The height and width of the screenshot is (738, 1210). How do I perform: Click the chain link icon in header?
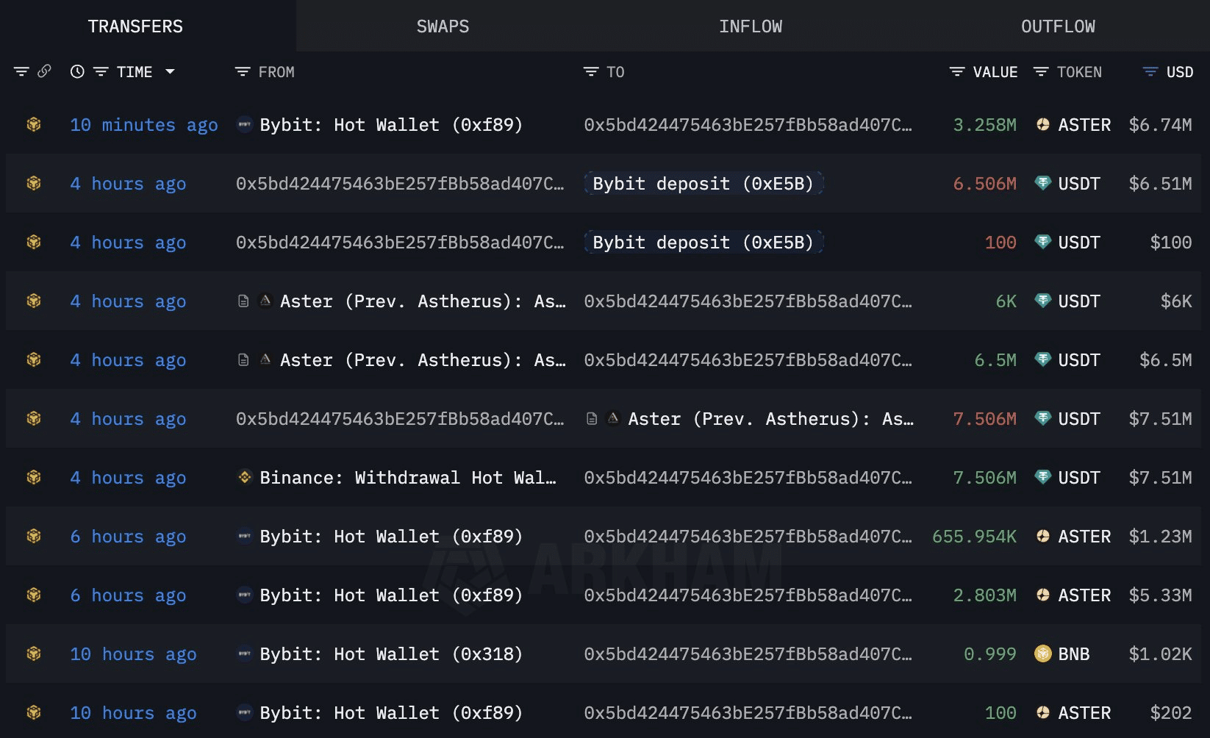click(x=44, y=71)
